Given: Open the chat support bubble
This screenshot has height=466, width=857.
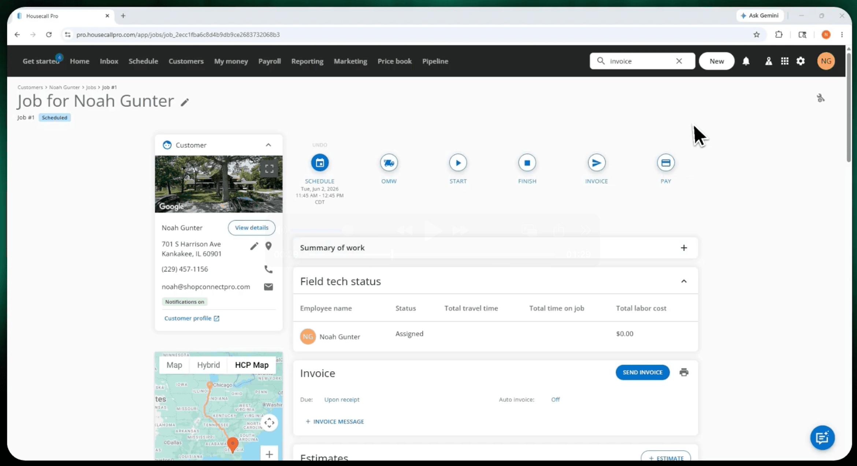Looking at the screenshot, I should click(822, 437).
